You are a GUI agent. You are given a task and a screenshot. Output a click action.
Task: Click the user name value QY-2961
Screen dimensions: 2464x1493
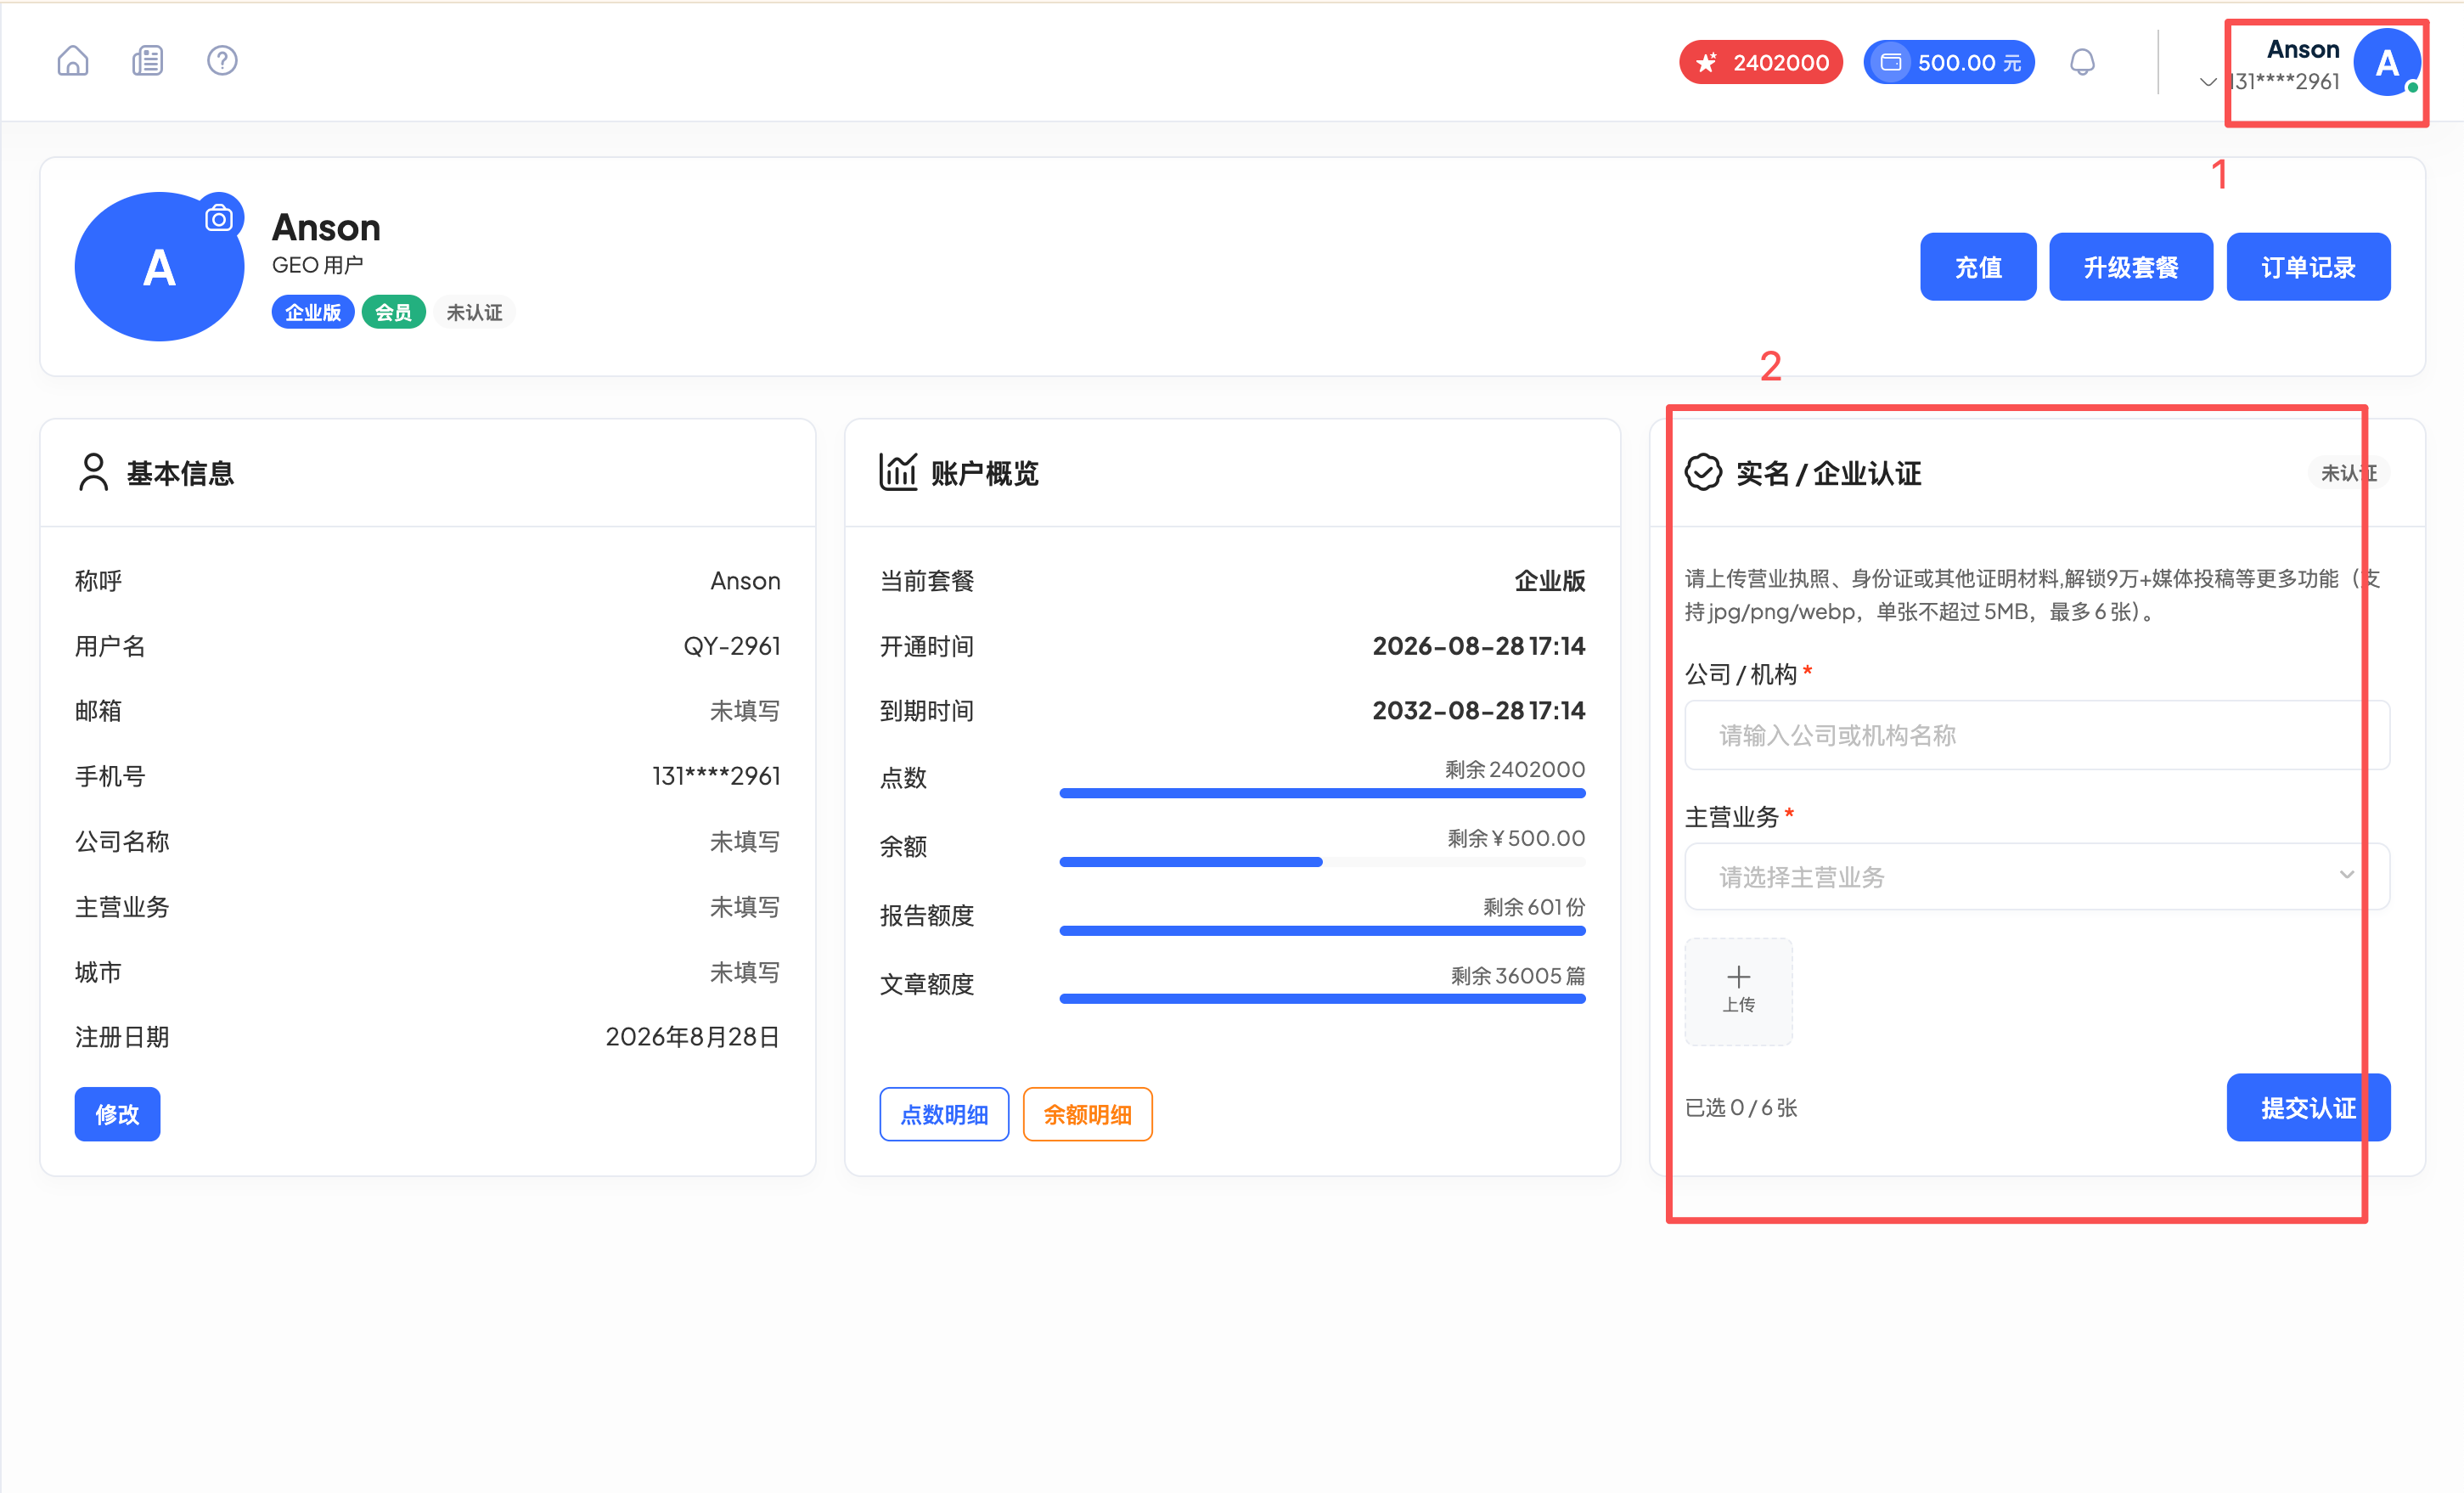[732, 646]
